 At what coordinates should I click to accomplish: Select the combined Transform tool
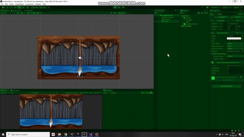(23, 8)
